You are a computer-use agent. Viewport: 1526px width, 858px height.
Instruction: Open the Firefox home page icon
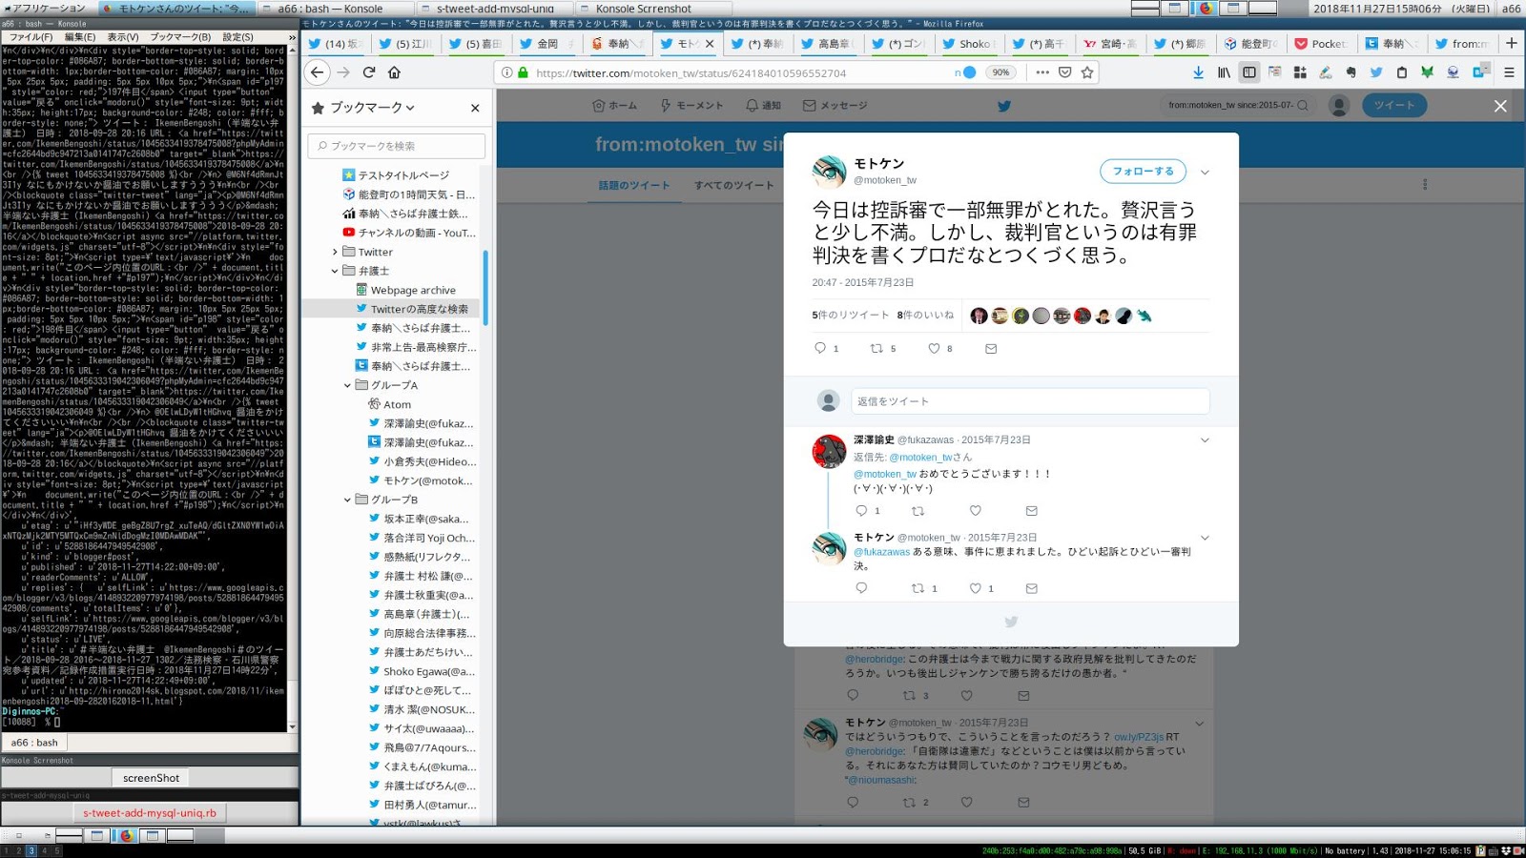click(394, 72)
